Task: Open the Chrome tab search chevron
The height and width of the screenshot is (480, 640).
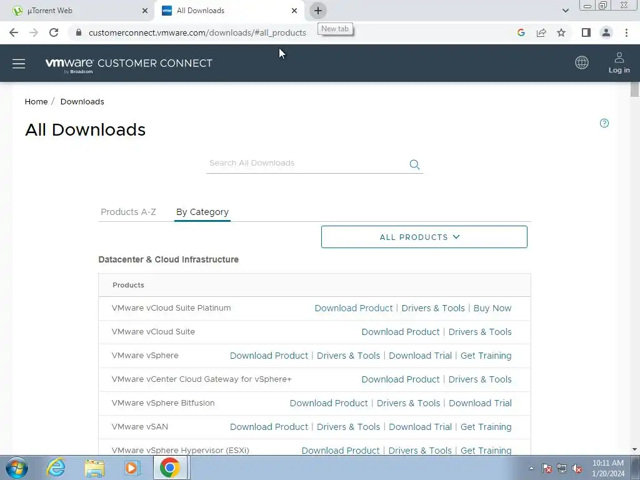Action: pyautogui.click(x=565, y=11)
